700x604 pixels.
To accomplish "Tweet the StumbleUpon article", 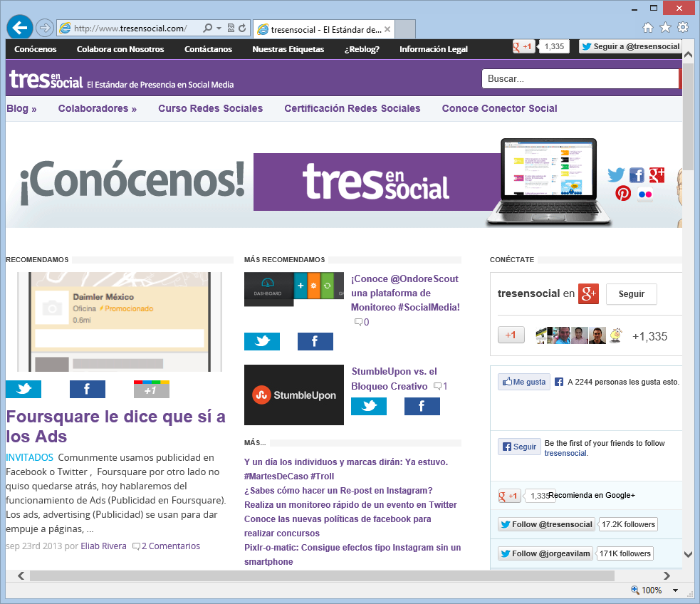I will click(369, 406).
